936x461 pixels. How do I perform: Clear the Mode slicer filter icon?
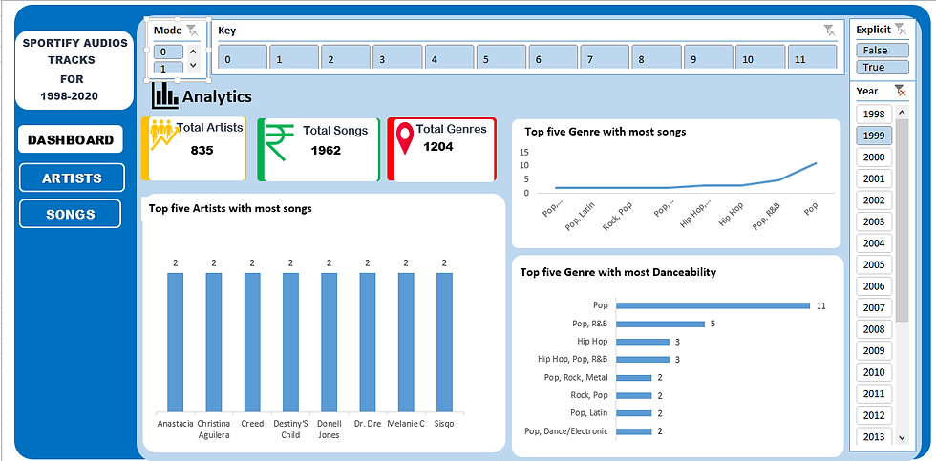point(192,31)
